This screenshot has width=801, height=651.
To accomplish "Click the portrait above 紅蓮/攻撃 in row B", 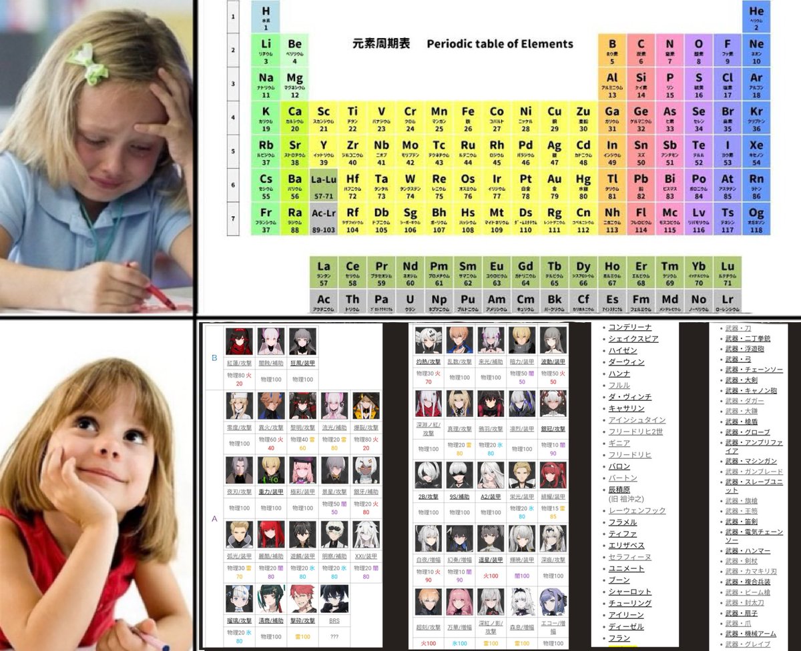I will (238, 341).
